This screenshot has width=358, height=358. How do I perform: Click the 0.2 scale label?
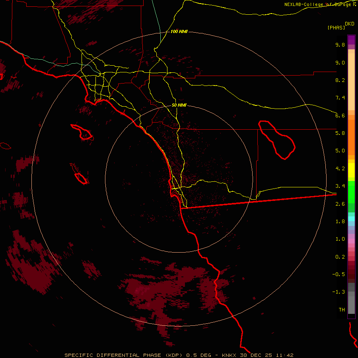click(x=340, y=257)
